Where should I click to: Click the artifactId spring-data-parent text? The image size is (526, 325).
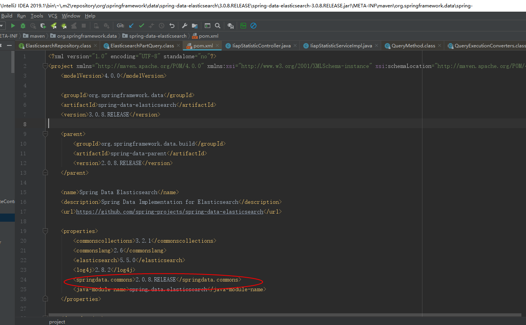tap(139, 153)
